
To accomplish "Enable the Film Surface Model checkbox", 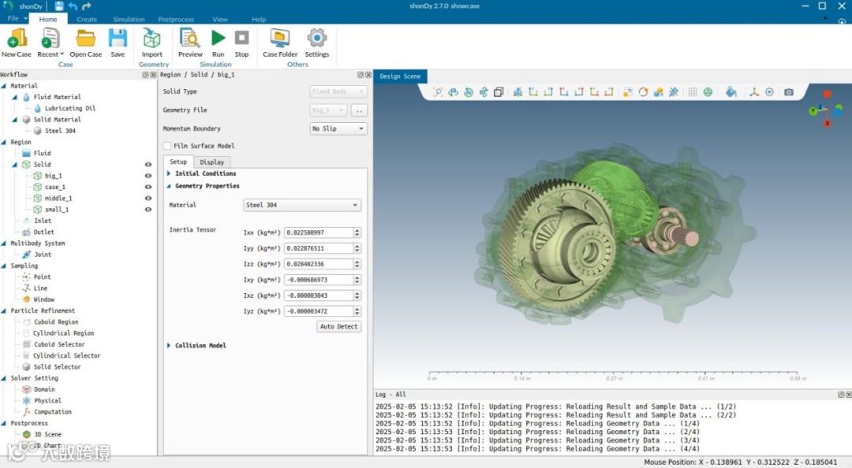I will point(167,146).
